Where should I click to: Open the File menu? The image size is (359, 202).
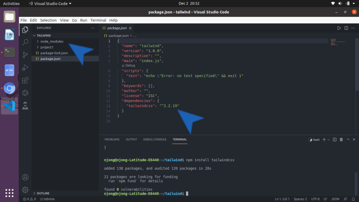pyautogui.click(x=24, y=20)
